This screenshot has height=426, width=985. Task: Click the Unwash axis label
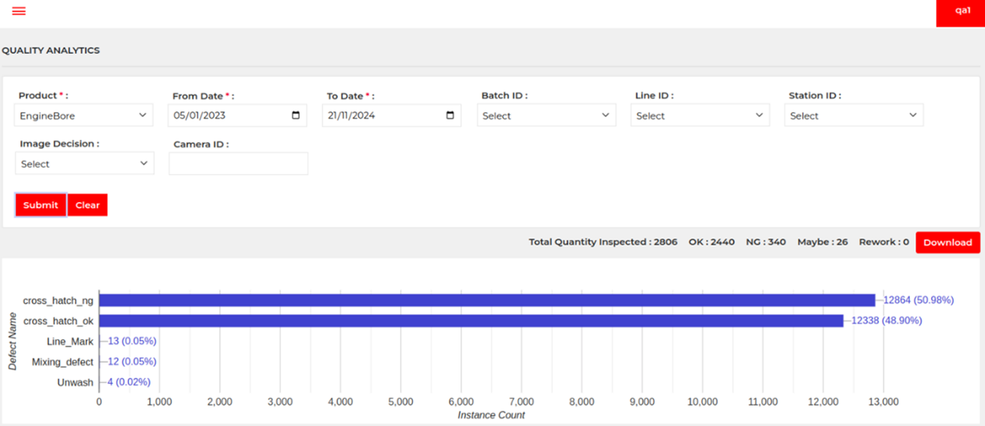tap(76, 382)
